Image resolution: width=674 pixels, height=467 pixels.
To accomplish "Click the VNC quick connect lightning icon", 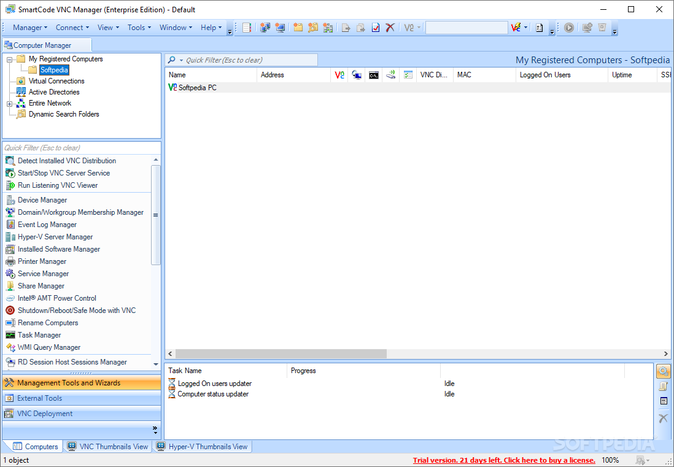I will click(x=516, y=28).
